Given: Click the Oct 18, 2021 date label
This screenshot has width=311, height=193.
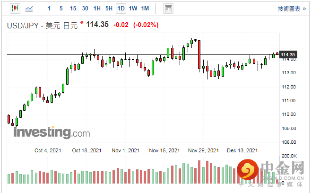Looking at the screenshot, I should pyautogui.click(x=86, y=150).
